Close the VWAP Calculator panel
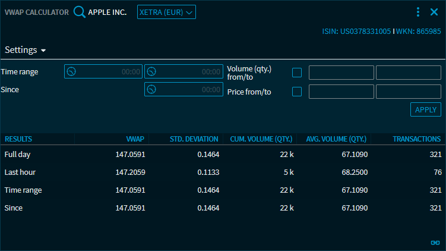The image size is (446, 251). tap(434, 12)
